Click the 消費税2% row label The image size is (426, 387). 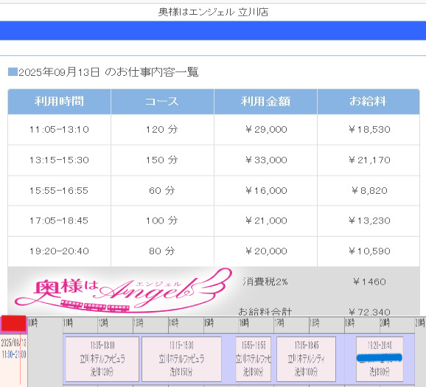pyautogui.click(x=265, y=282)
